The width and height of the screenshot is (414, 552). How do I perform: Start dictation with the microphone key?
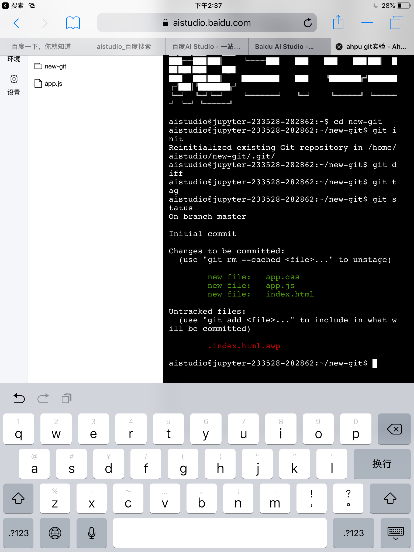(x=92, y=533)
